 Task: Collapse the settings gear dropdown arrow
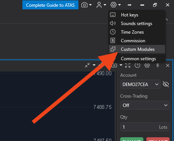click(119, 5)
